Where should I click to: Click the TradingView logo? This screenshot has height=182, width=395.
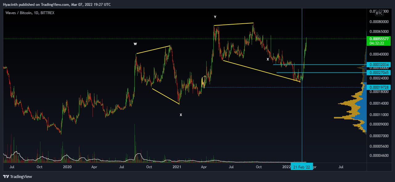(x=18, y=176)
